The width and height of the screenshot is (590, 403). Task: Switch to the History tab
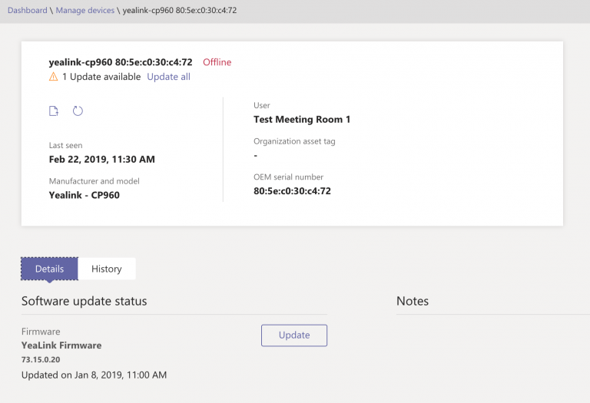pyautogui.click(x=107, y=269)
